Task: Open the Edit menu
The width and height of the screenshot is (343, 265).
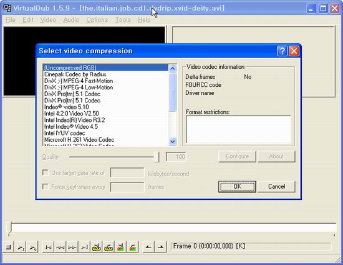Action: (x=28, y=20)
